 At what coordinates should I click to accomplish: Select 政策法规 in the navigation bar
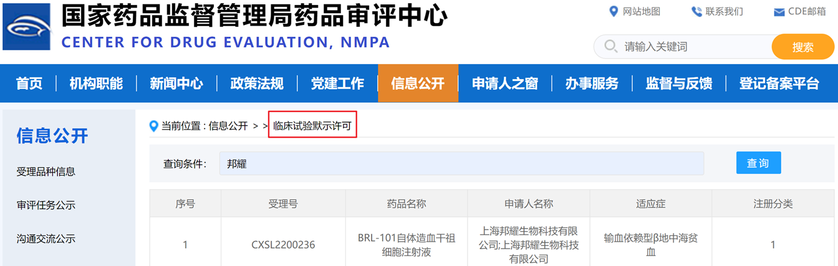pos(257,83)
